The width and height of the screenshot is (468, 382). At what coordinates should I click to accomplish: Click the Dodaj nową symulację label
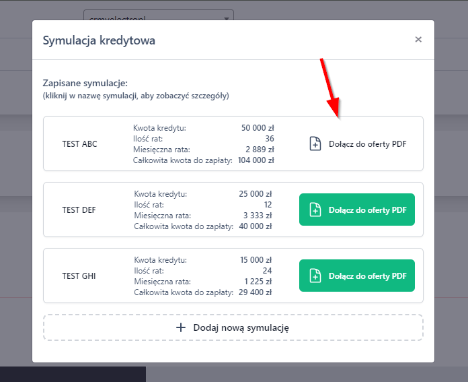click(240, 327)
